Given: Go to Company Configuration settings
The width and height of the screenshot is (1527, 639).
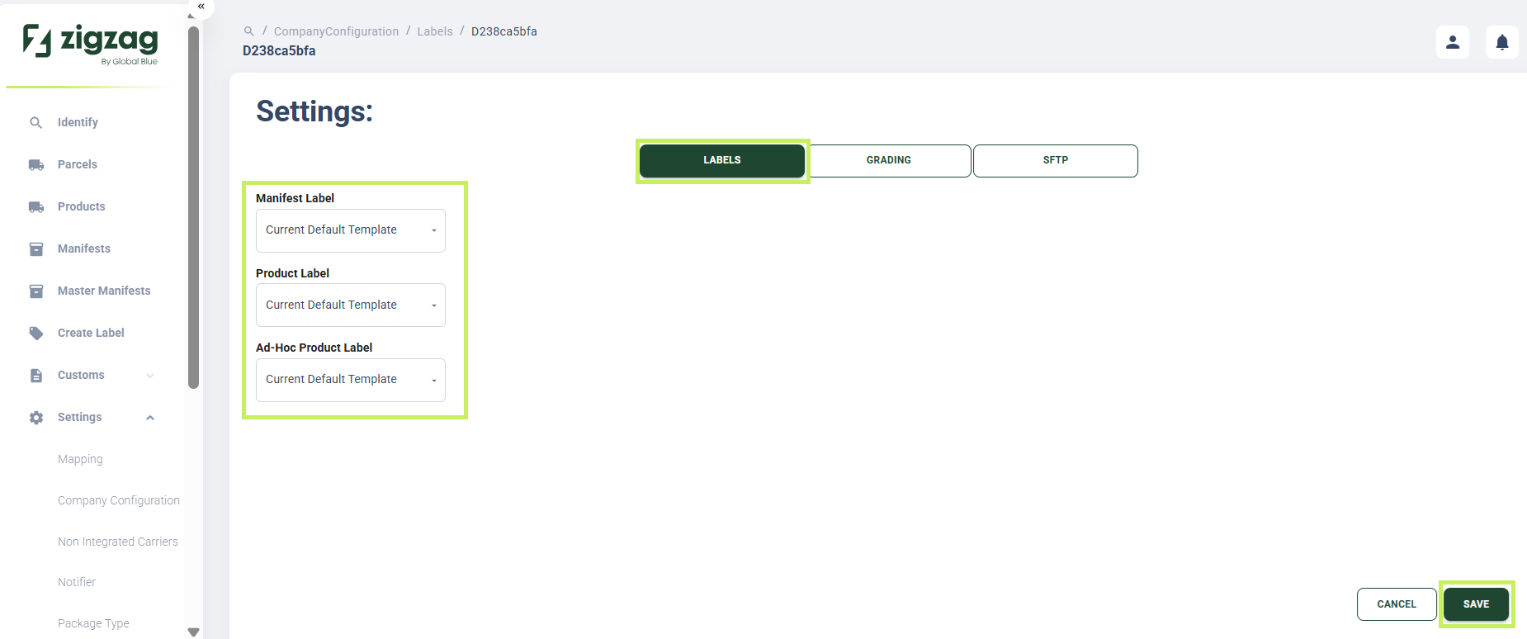Looking at the screenshot, I should pos(119,500).
